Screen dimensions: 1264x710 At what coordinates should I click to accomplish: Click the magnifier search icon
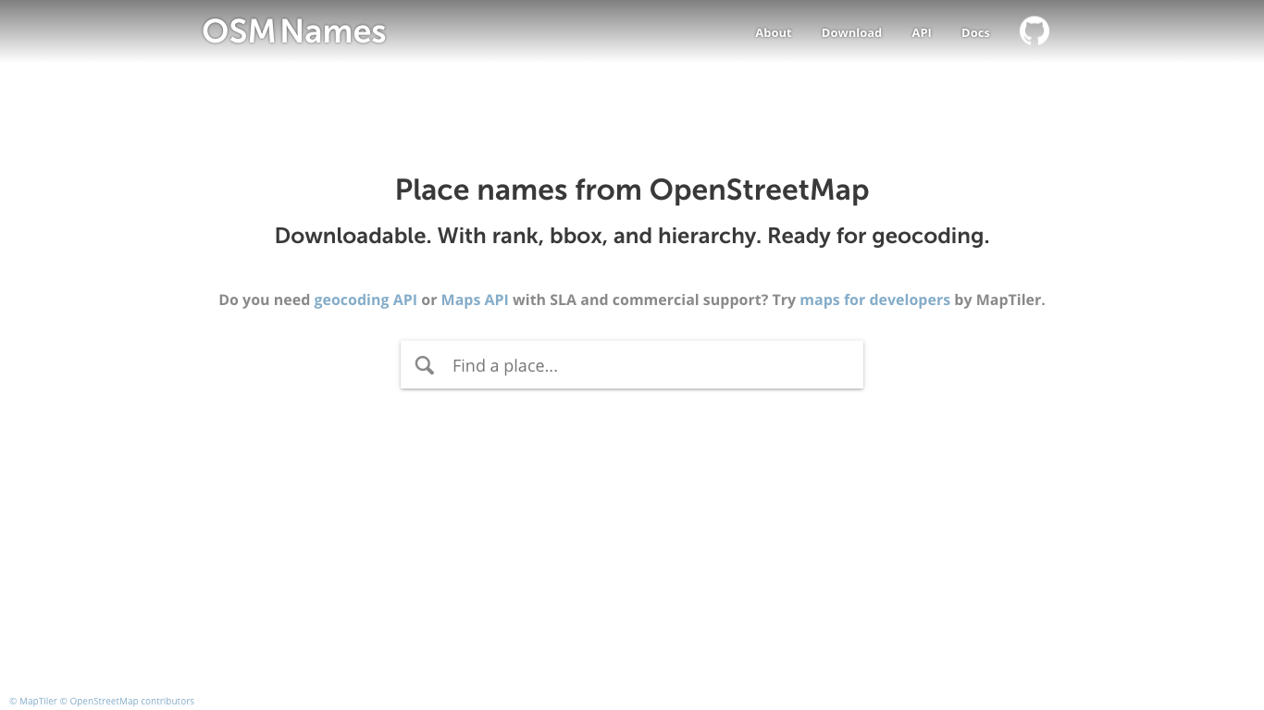pyautogui.click(x=425, y=365)
